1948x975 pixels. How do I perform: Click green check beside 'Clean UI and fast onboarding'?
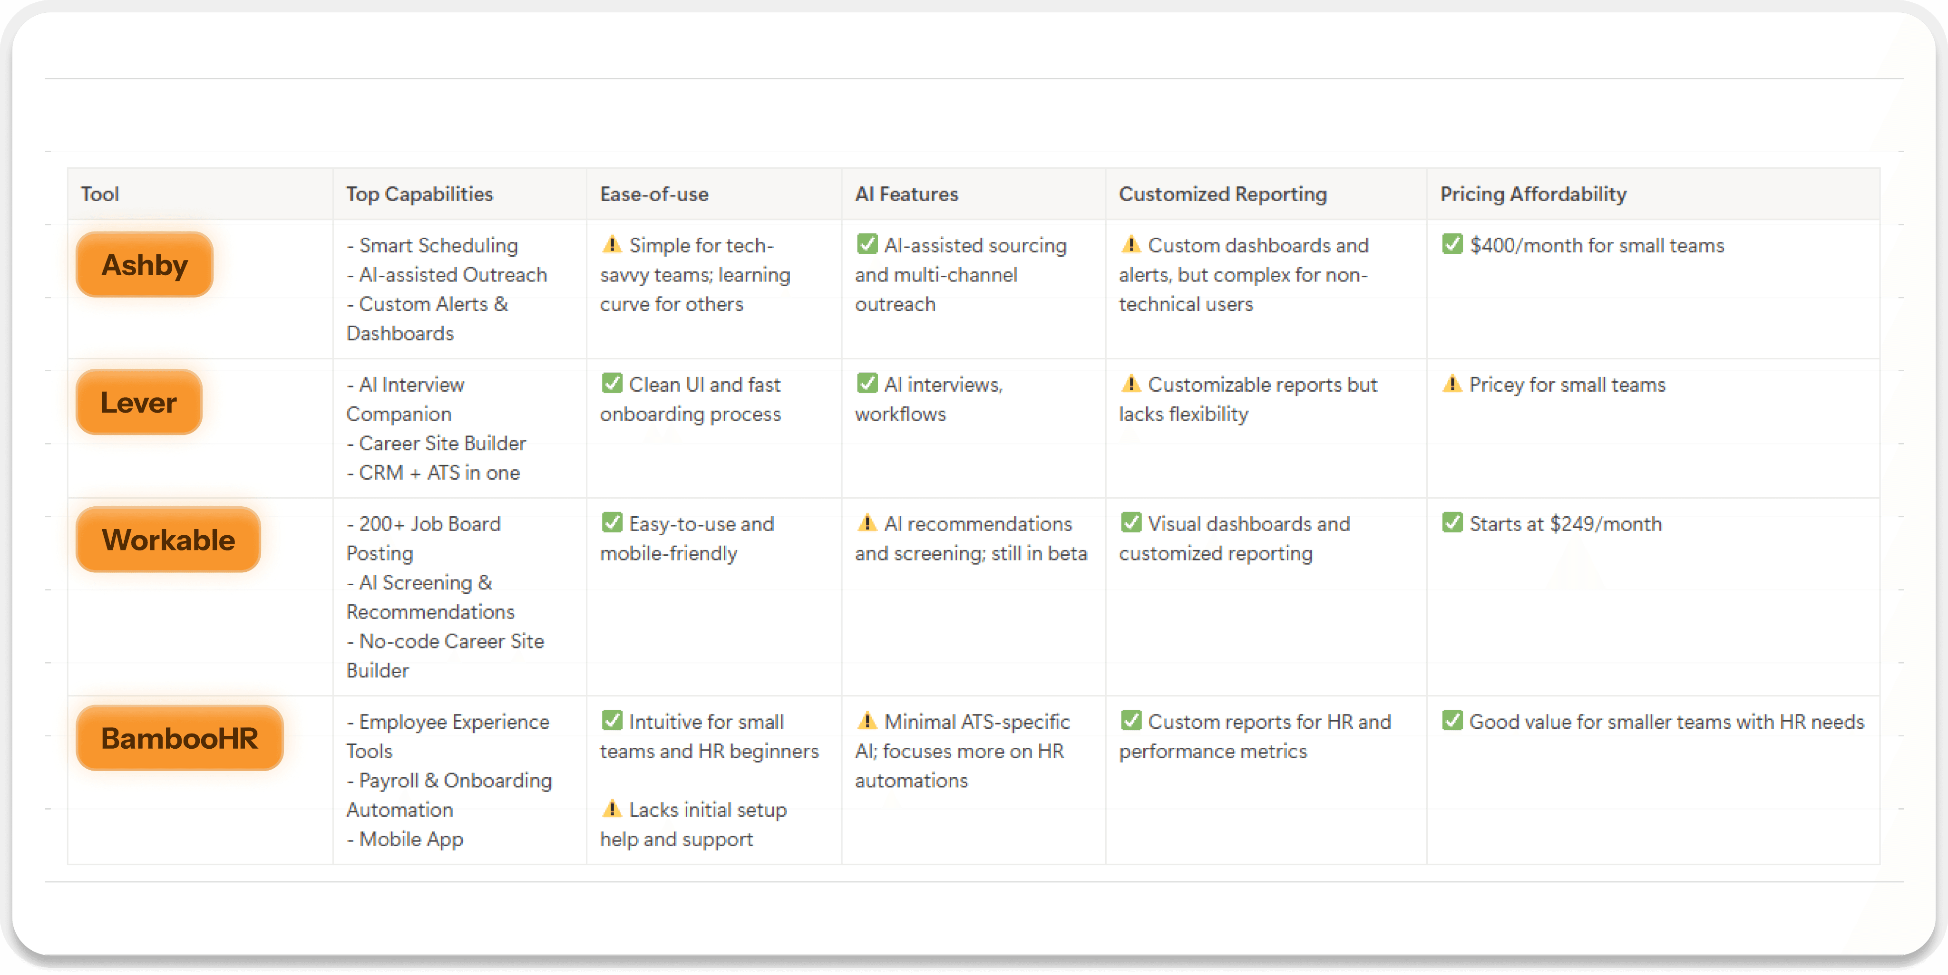click(612, 383)
